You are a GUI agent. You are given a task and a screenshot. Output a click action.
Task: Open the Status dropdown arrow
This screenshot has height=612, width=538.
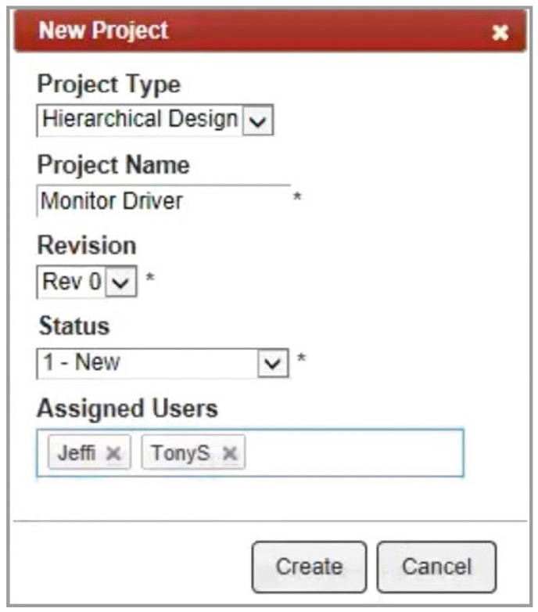pos(273,364)
